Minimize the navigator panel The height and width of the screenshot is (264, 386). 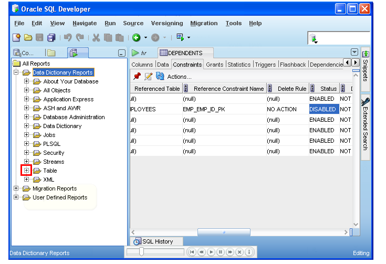click(x=122, y=53)
